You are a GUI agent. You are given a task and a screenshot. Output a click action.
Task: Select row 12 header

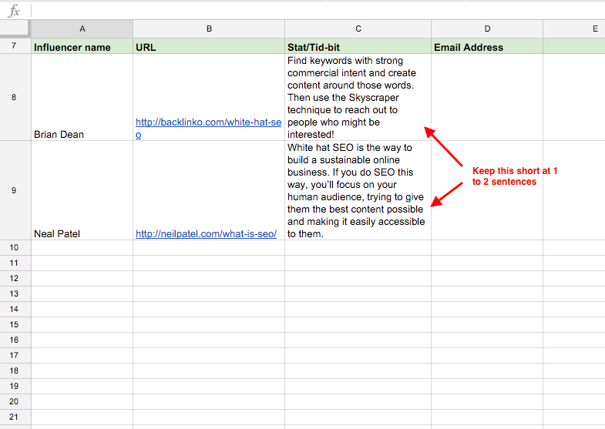point(15,279)
